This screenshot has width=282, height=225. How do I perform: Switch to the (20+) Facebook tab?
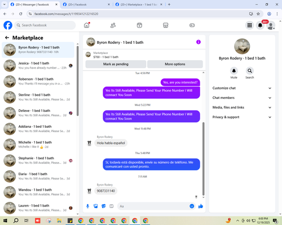tap(87, 4)
